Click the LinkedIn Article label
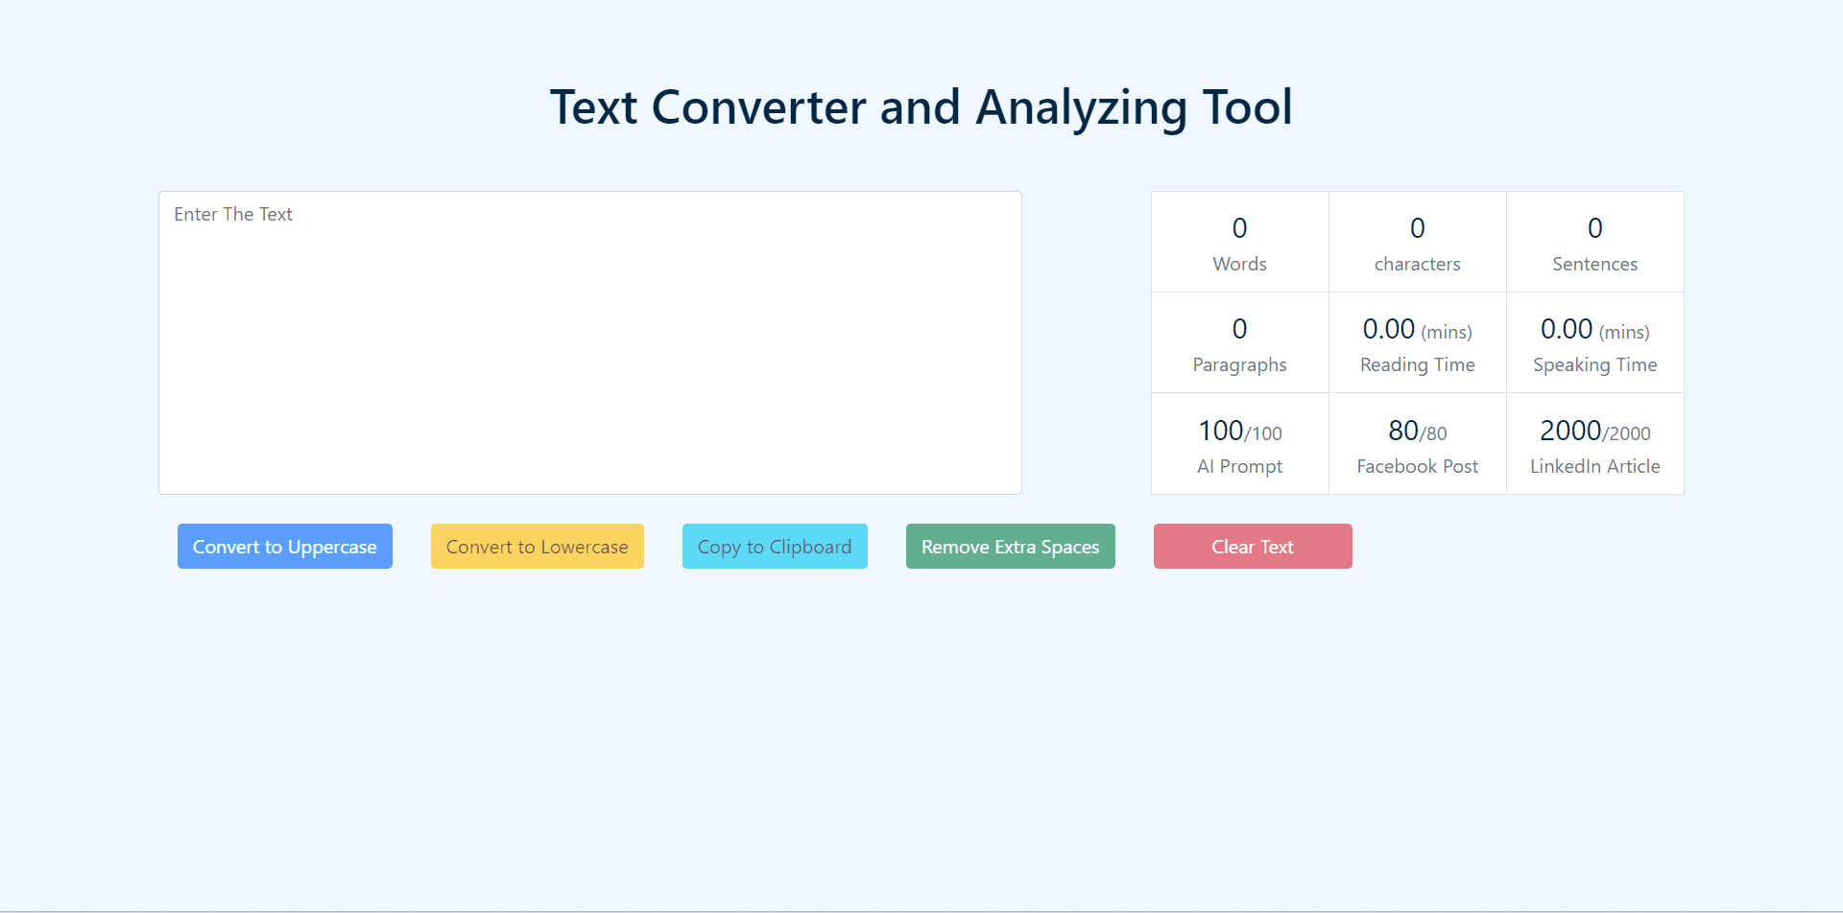The width and height of the screenshot is (1843, 913). tap(1594, 467)
